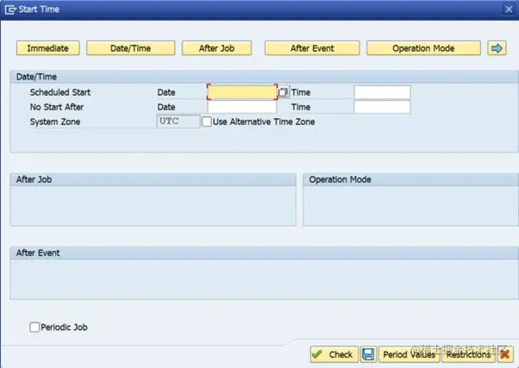The width and height of the screenshot is (519, 368).
Task: Open Restrictions
Action: point(468,354)
